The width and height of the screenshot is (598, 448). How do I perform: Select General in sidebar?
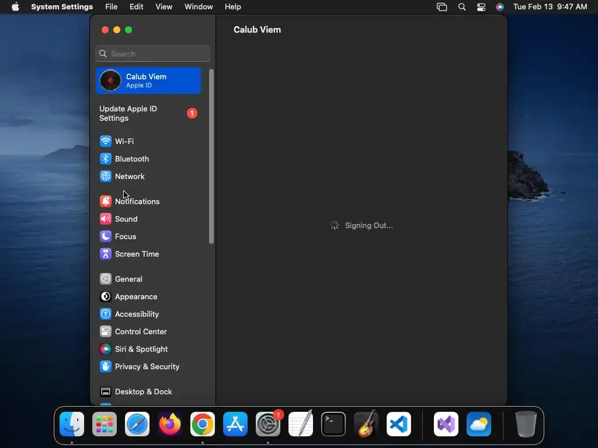click(149, 279)
